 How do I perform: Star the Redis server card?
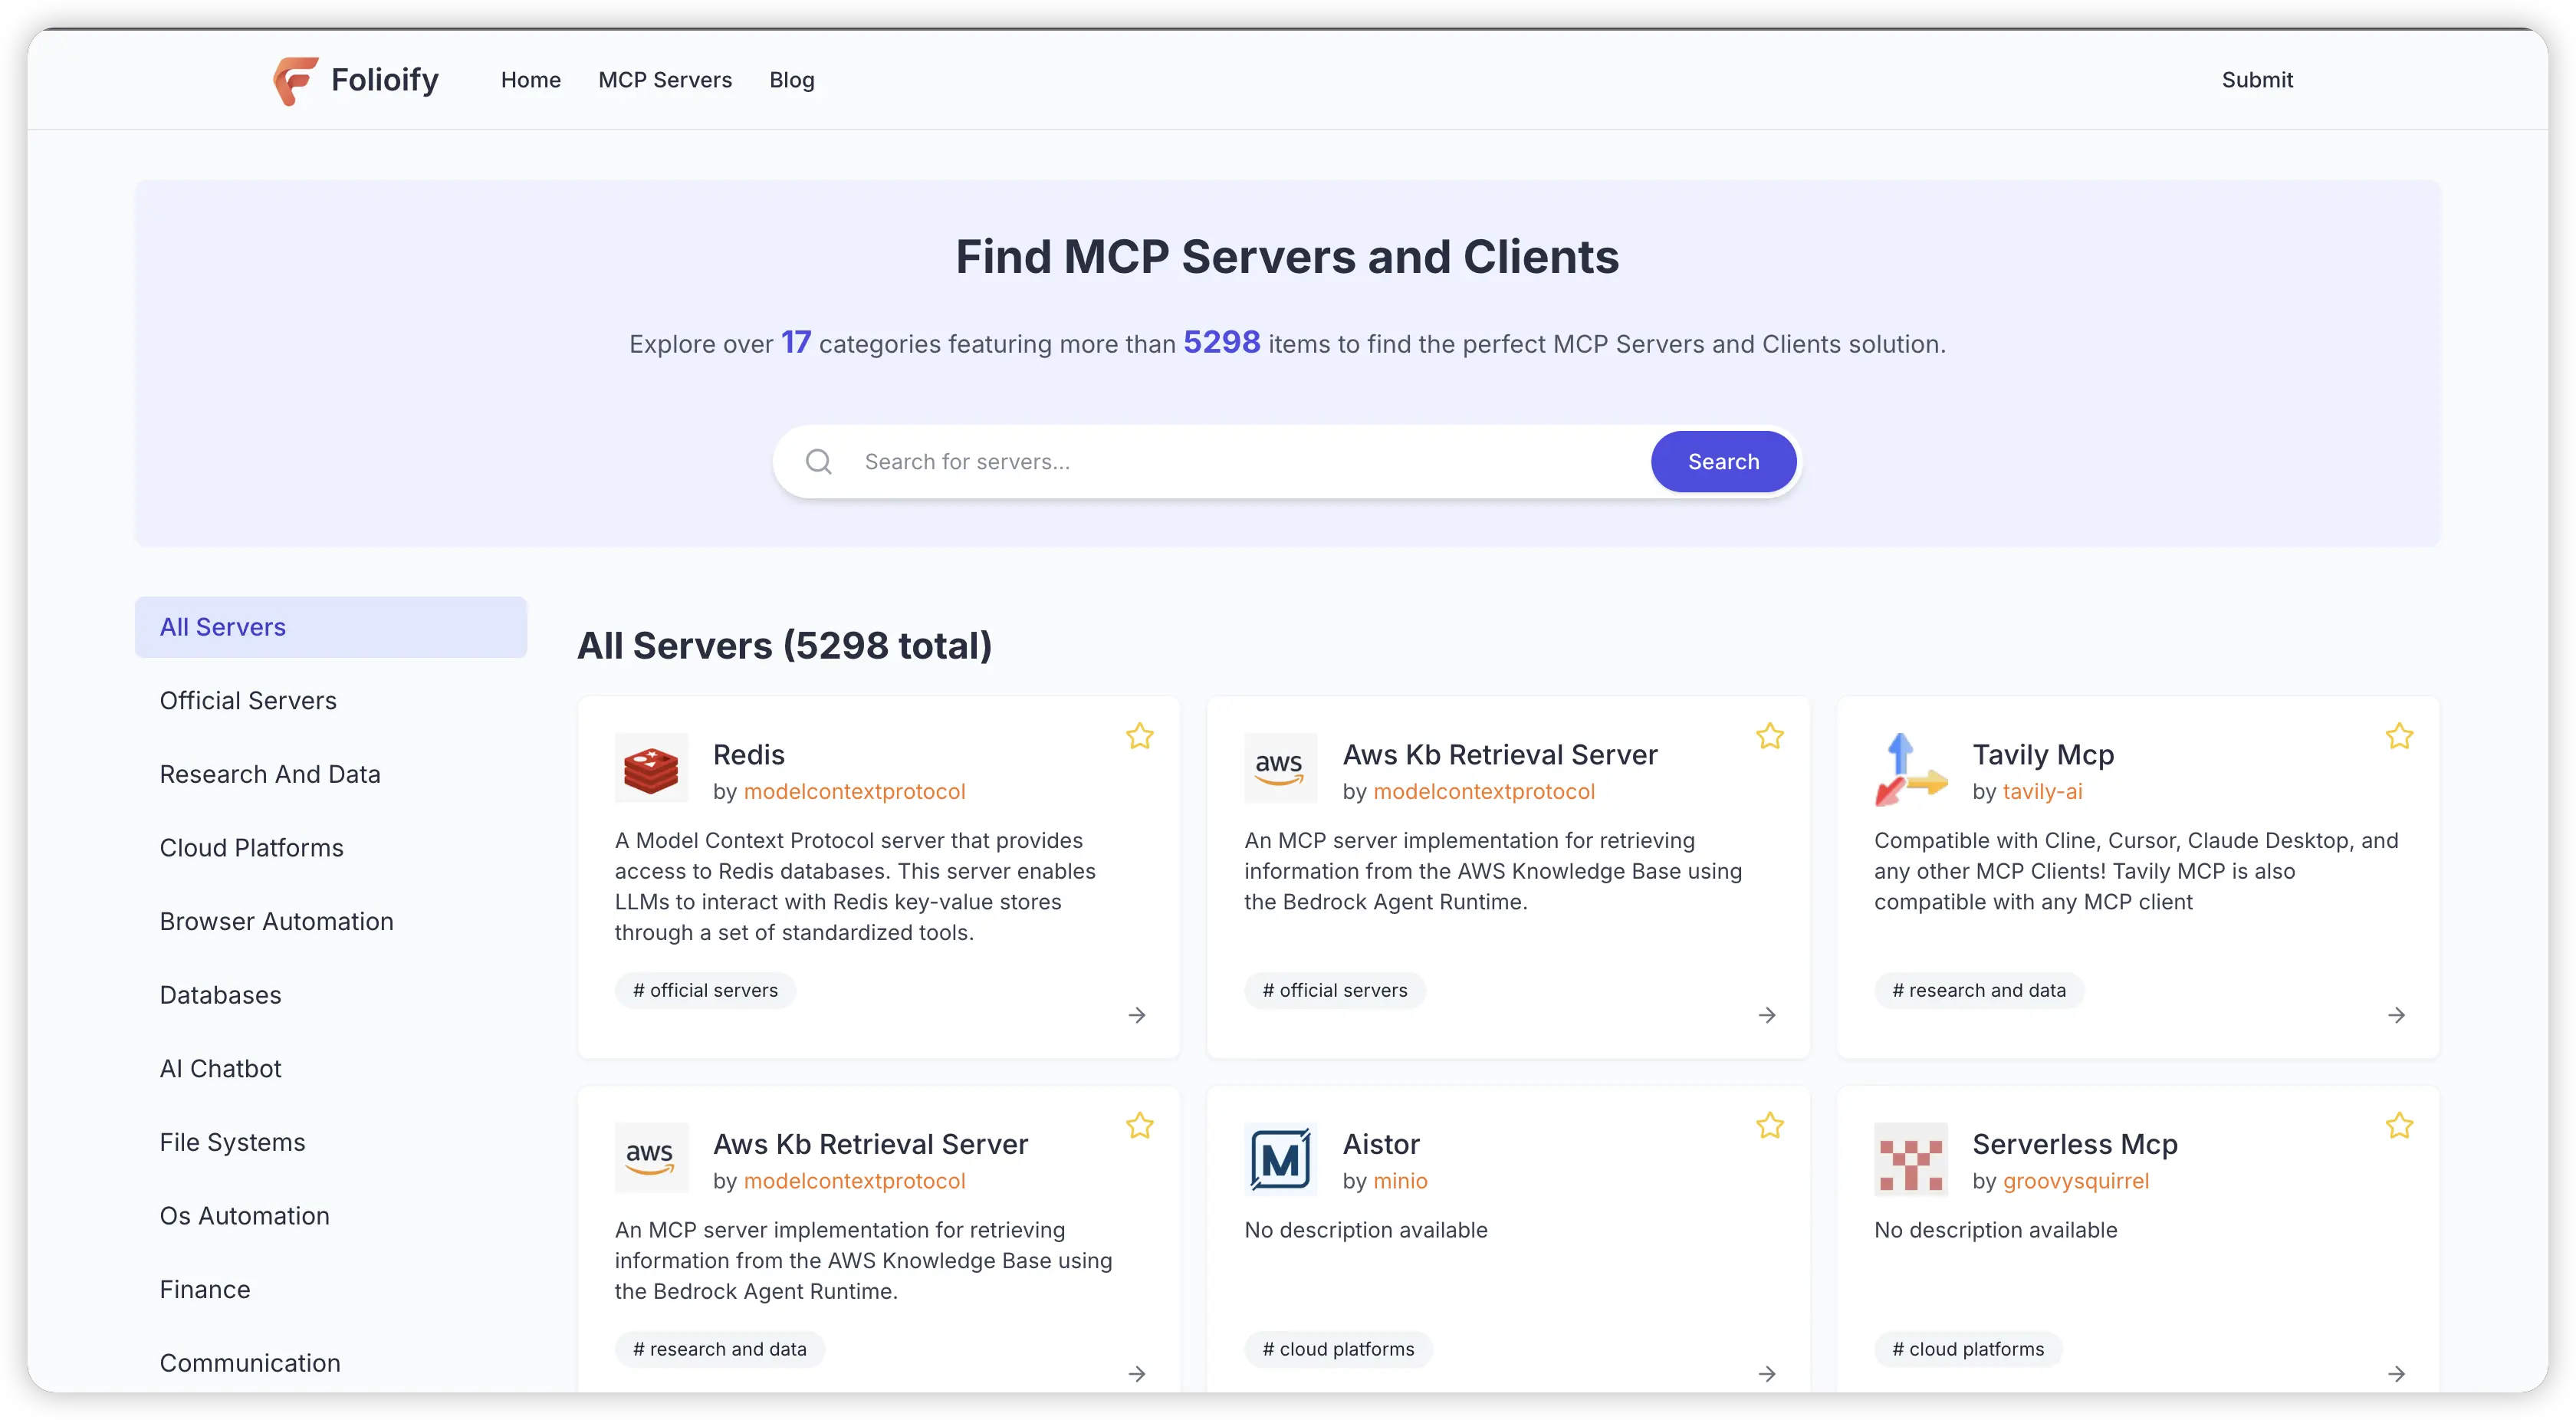[1140, 737]
